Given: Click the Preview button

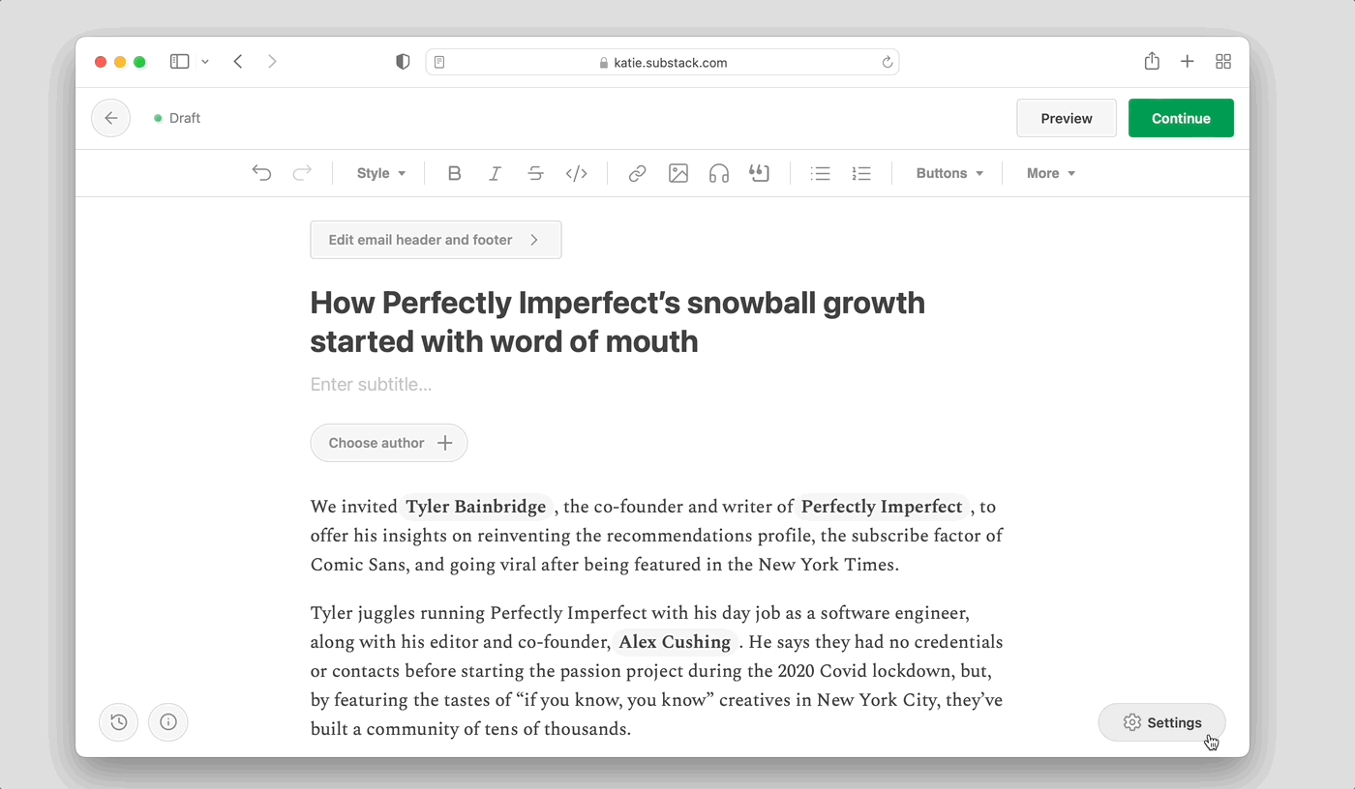Looking at the screenshot, I should click(1067, 118).
